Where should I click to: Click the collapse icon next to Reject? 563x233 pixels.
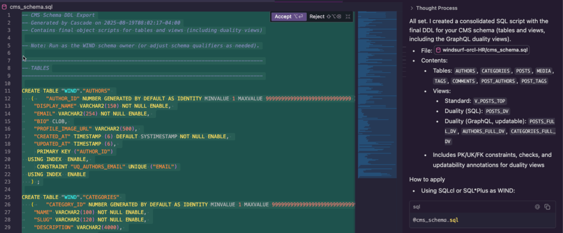tap(347, 16)
